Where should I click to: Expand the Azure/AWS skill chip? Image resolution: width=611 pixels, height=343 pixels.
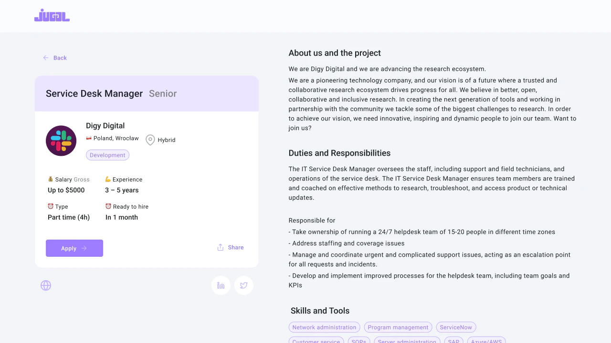[486, 340]
